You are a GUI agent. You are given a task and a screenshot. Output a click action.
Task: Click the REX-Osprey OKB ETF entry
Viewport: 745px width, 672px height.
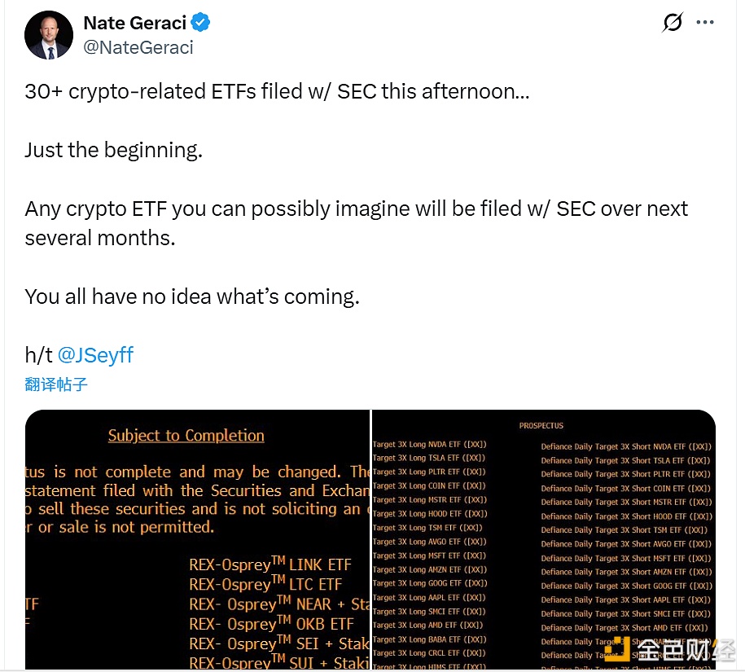click(271, 624)
